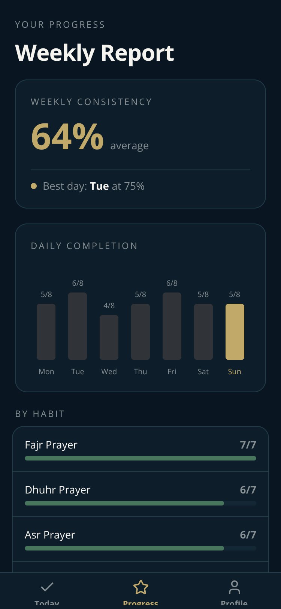Click the Fajr Prayer progress bar
The image size is (281, 609).
[140, 458]
